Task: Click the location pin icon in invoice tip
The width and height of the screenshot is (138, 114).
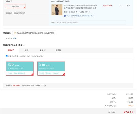Action: click(x=15, y=33)
